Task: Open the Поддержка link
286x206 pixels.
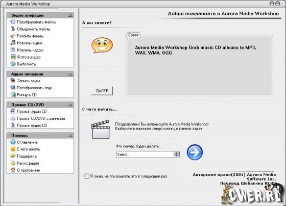Action: (27, 156)
